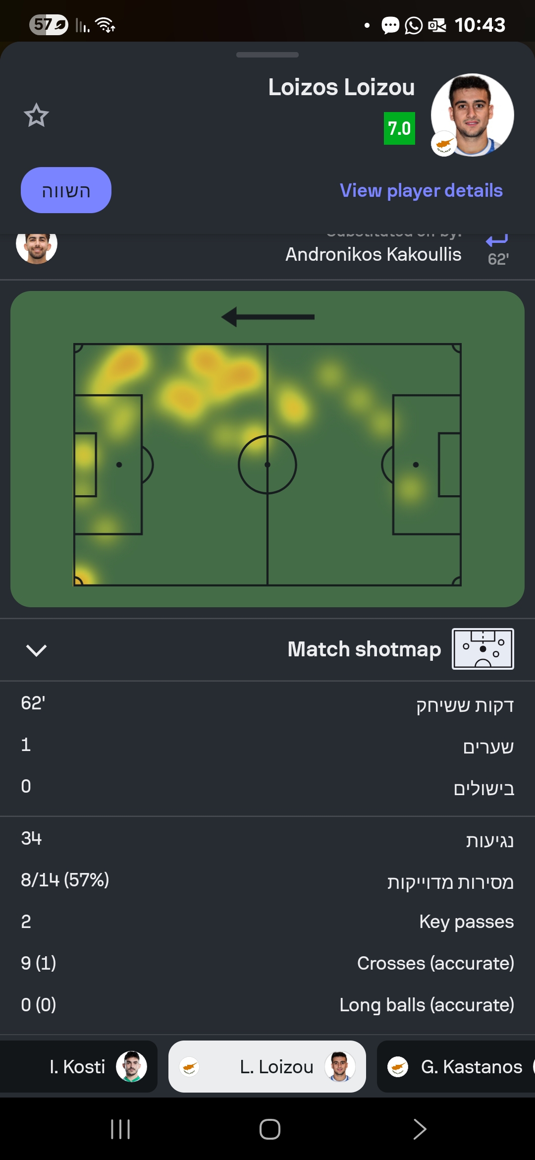
Task: Open Andronikos Kakoullis's avatar photo
Action: pyautogui.click(x=37, y=245)
